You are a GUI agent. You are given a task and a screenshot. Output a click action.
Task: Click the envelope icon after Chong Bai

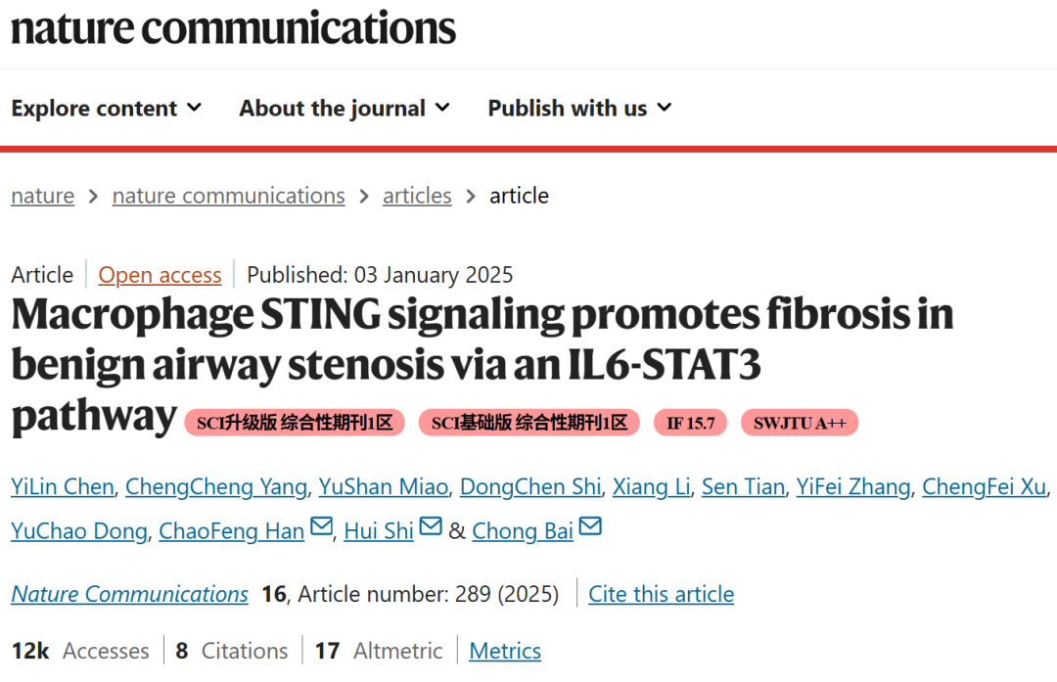(x=590, y=528)
